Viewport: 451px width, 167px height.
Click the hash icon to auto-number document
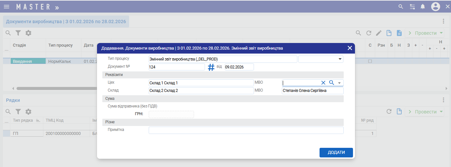click(x=211, y=67)
